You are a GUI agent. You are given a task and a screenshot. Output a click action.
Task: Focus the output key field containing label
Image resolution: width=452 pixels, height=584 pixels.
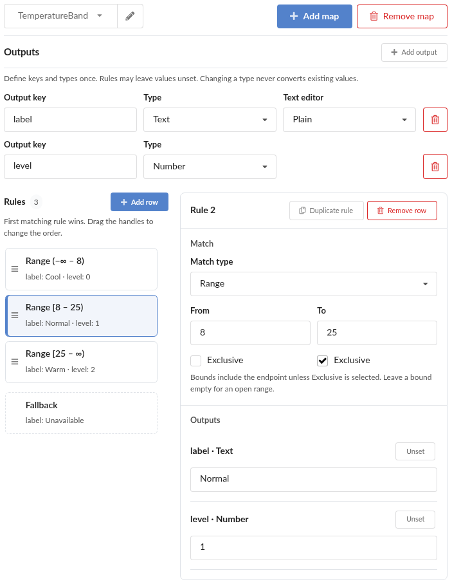click(70, 120)
